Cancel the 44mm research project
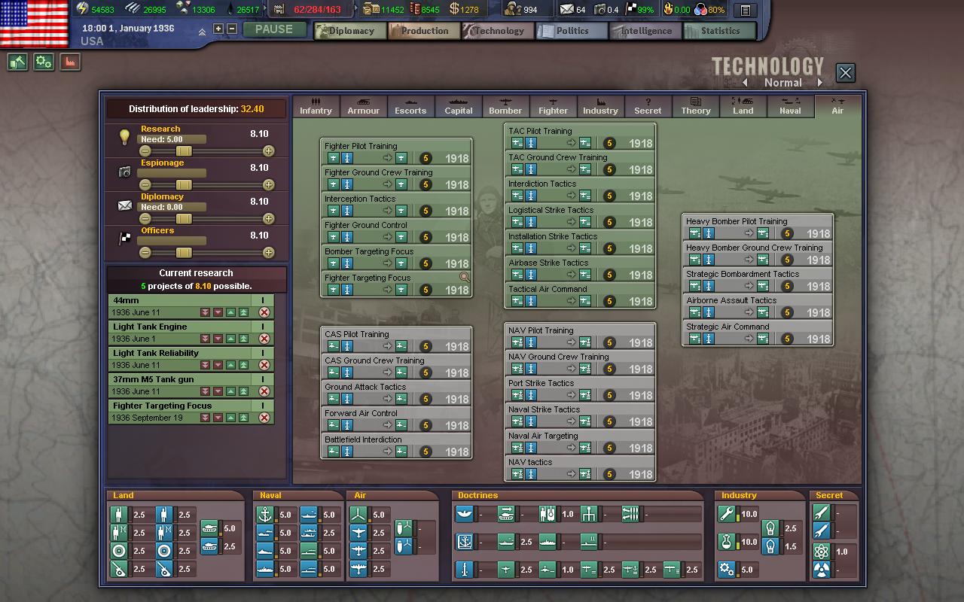This screenshot has height=602, width=964. 264,312
